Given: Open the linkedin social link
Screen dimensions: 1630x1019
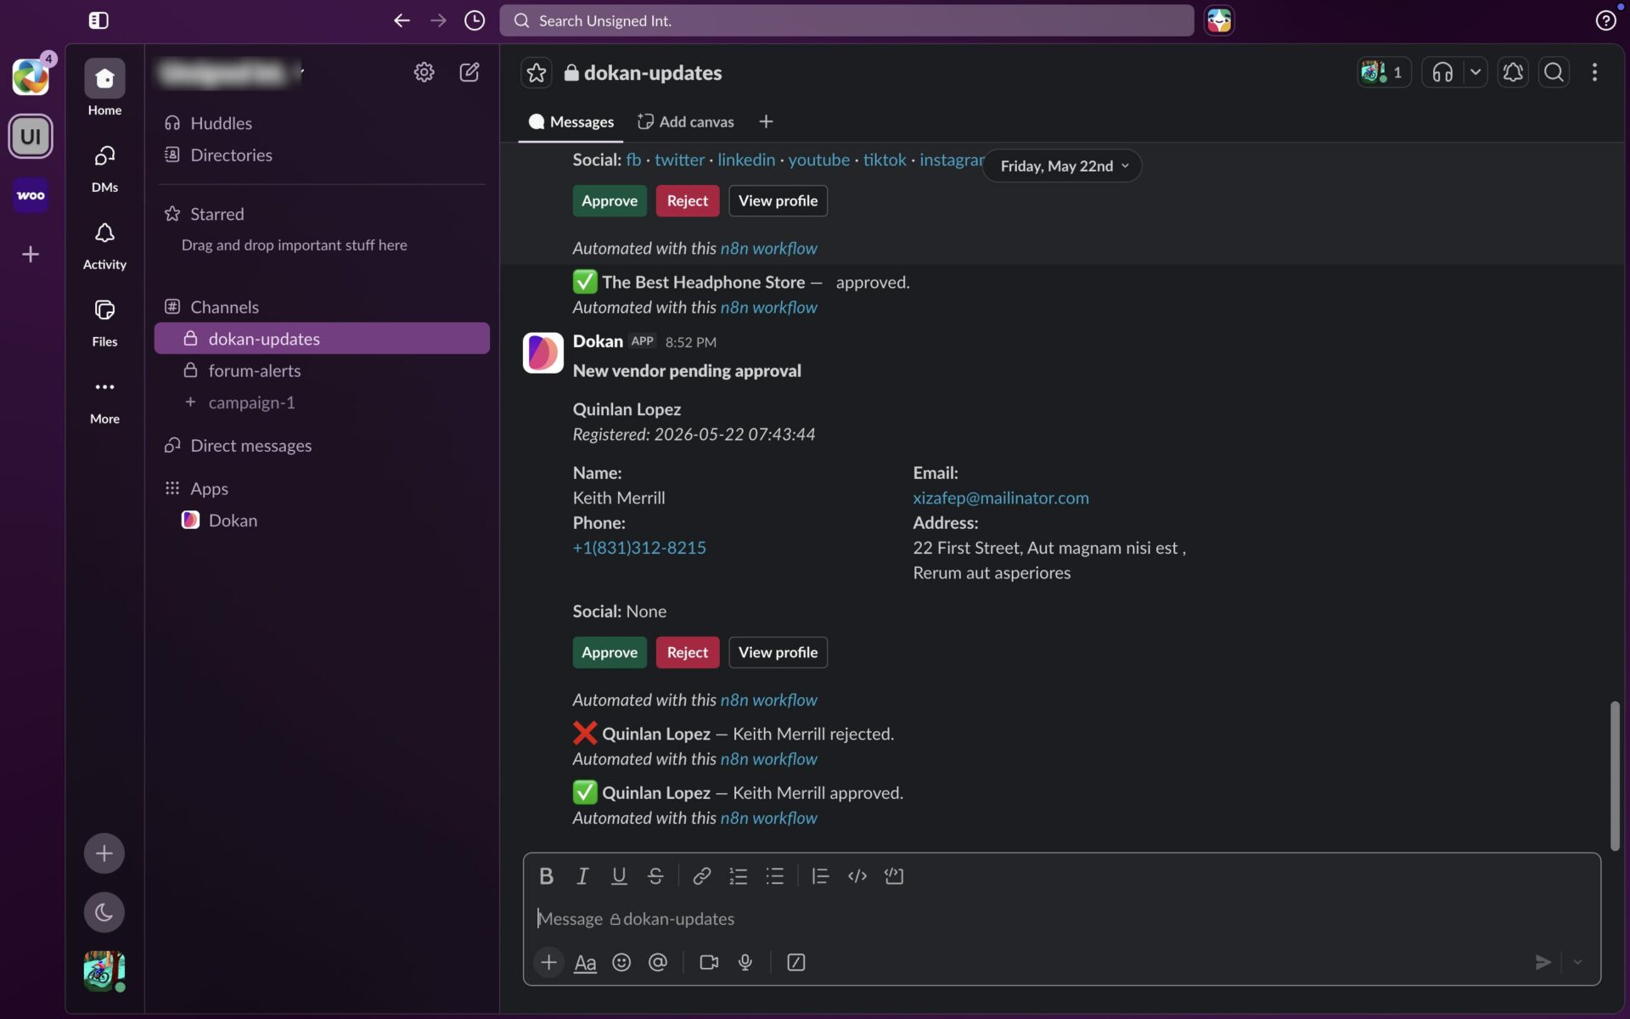Looking at the screenshot, I should pos(746,160).
